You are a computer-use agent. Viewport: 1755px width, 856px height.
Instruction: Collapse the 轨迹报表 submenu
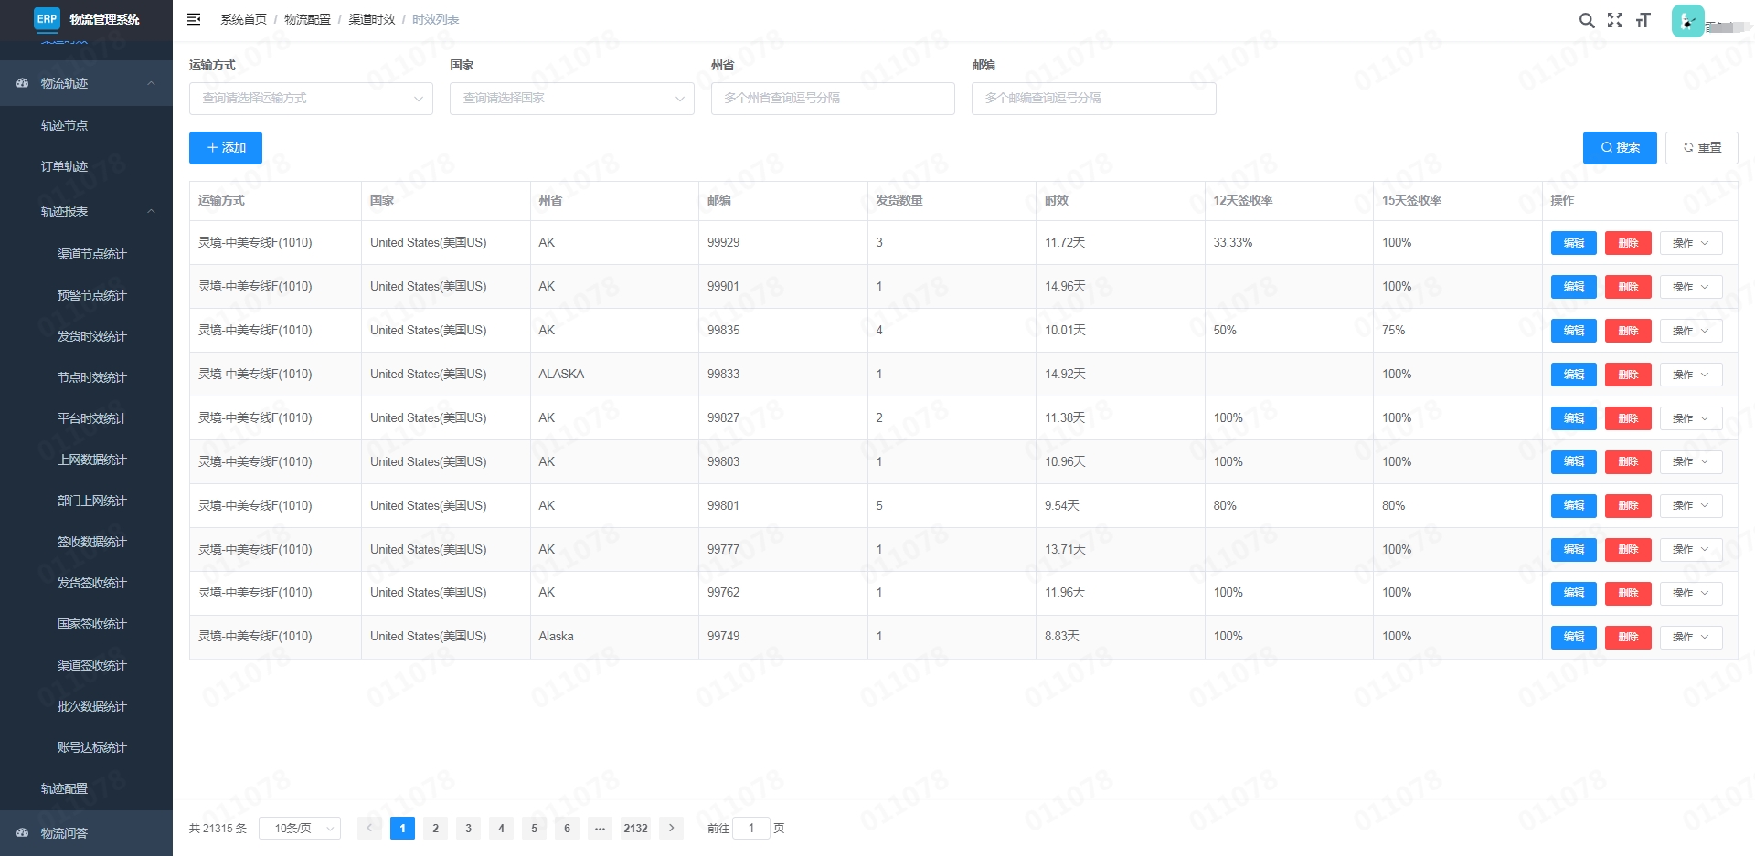(151, 211)
